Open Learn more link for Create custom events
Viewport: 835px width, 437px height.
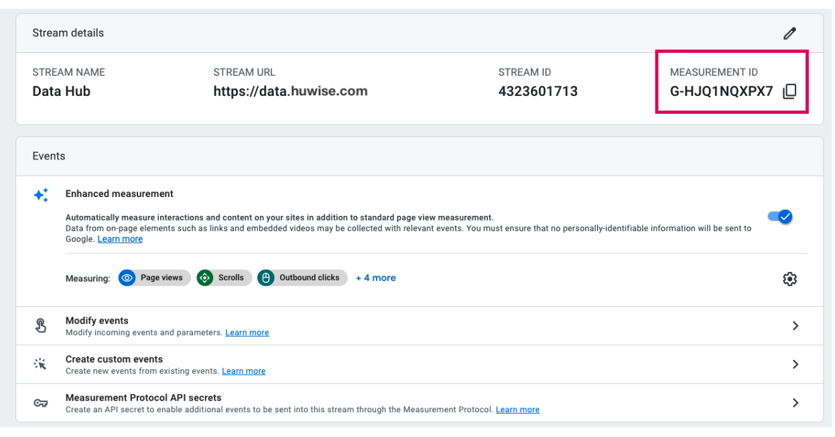pyautogui.click(x=243, y=371)
